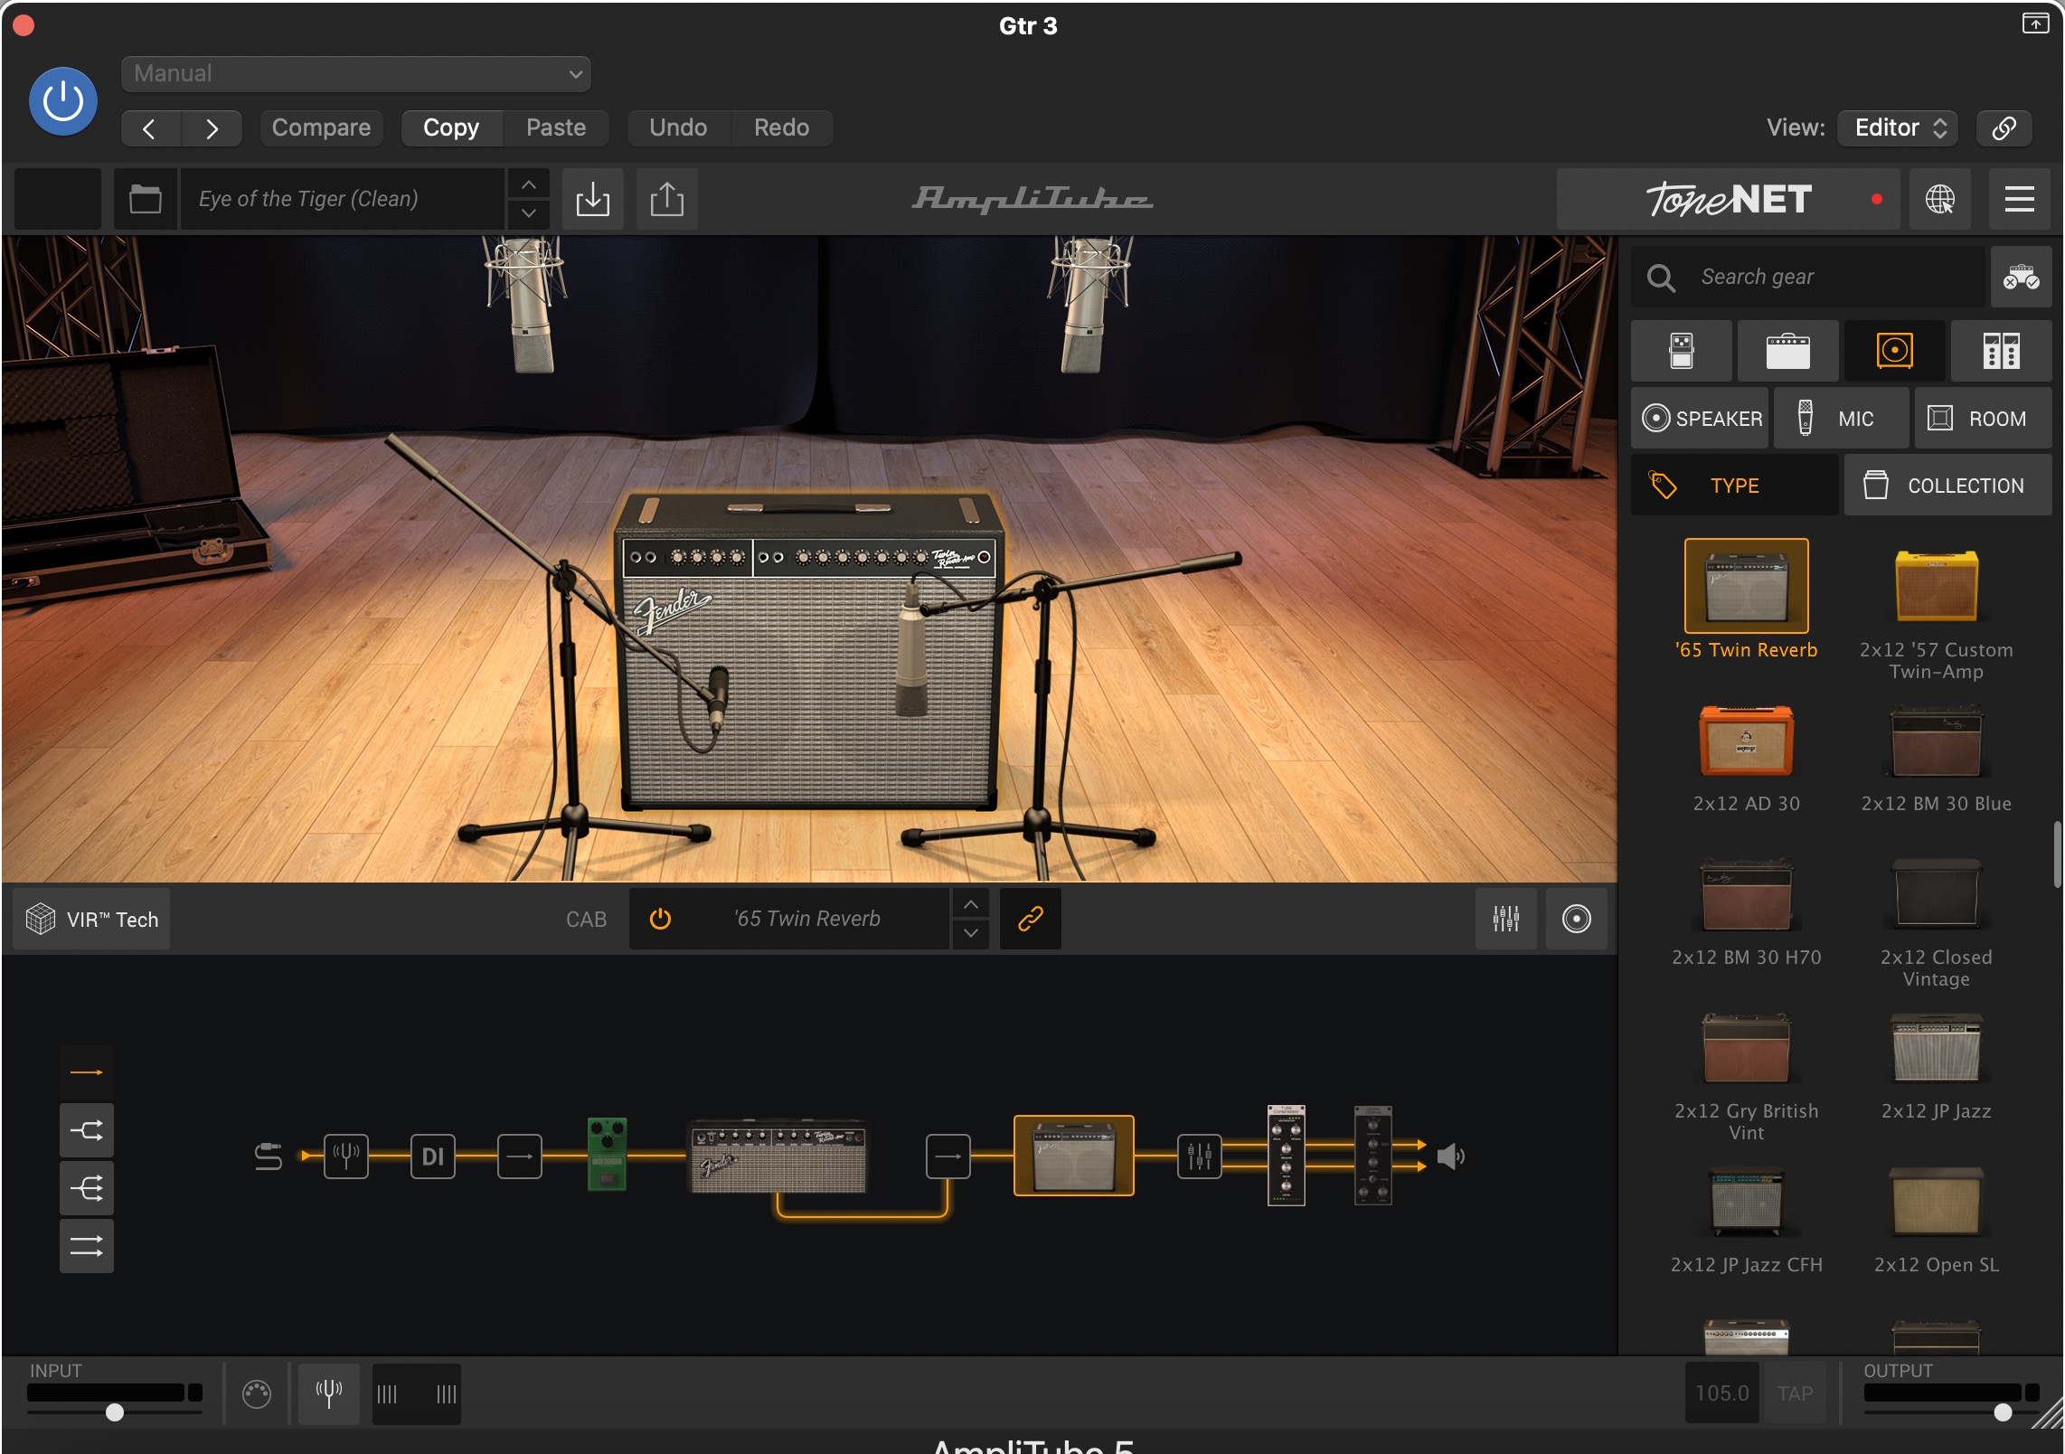Go to next preset arrow

click(x=212, y=128)
